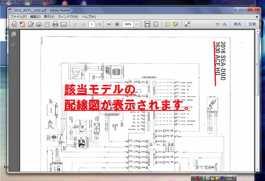Screen dimensions: 265x181
Task: Open the ヘルプ(H) menu
Action: point(89,17)
